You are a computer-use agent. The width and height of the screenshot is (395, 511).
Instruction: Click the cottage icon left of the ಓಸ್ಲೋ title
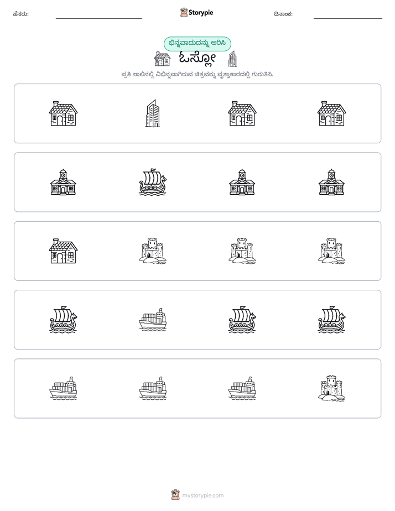pyautogui.click(x=162, y=59)
